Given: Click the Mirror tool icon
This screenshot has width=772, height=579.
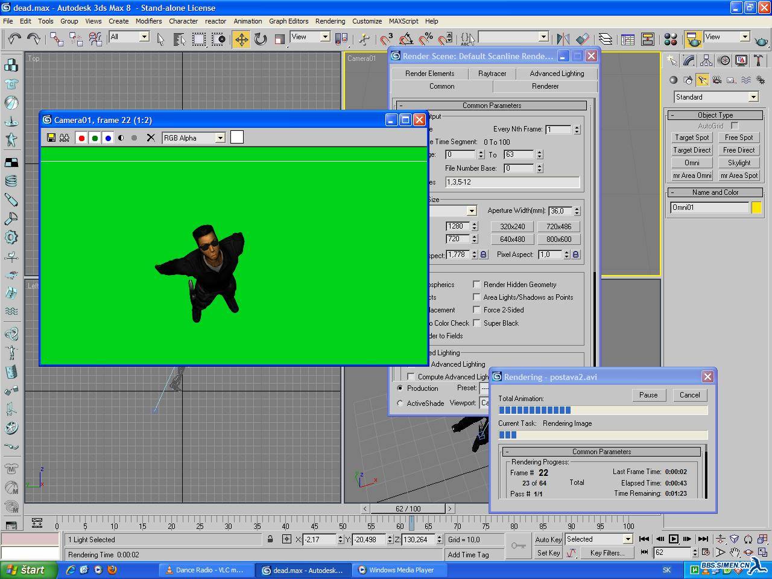Looking at the screenshot, I should (563, 39).
